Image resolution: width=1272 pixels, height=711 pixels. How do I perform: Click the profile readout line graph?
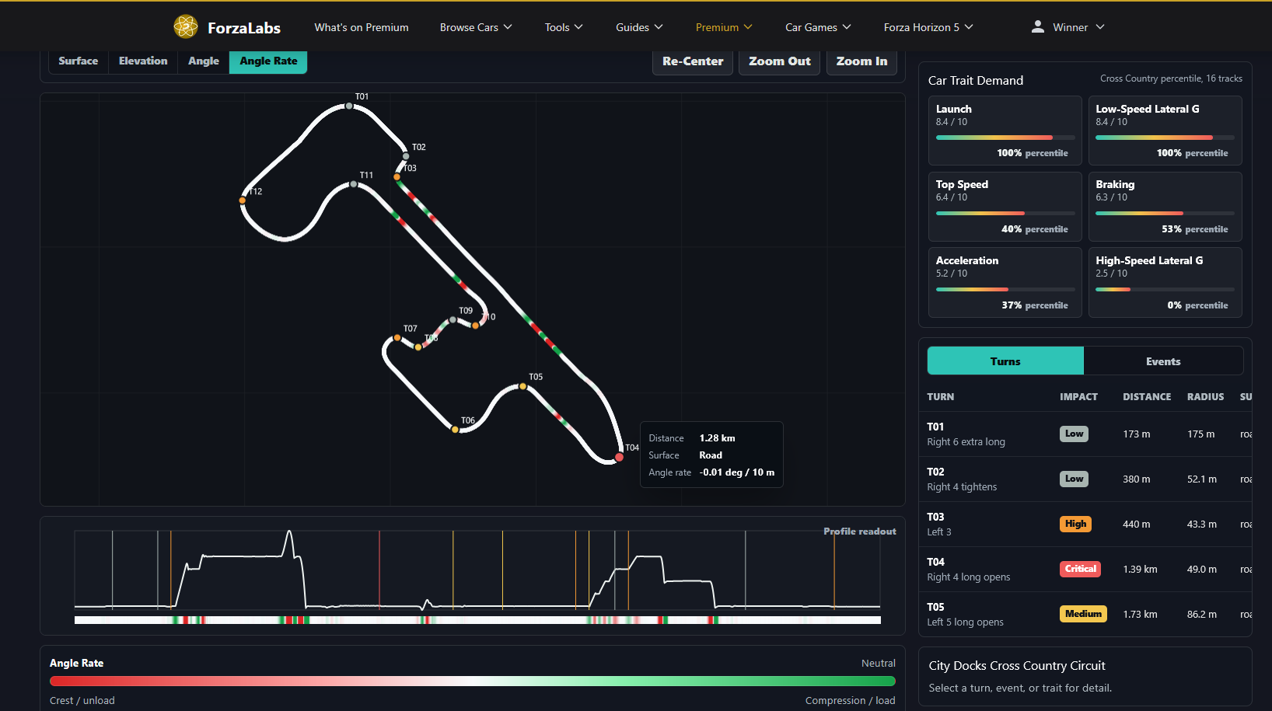point(477,570)
